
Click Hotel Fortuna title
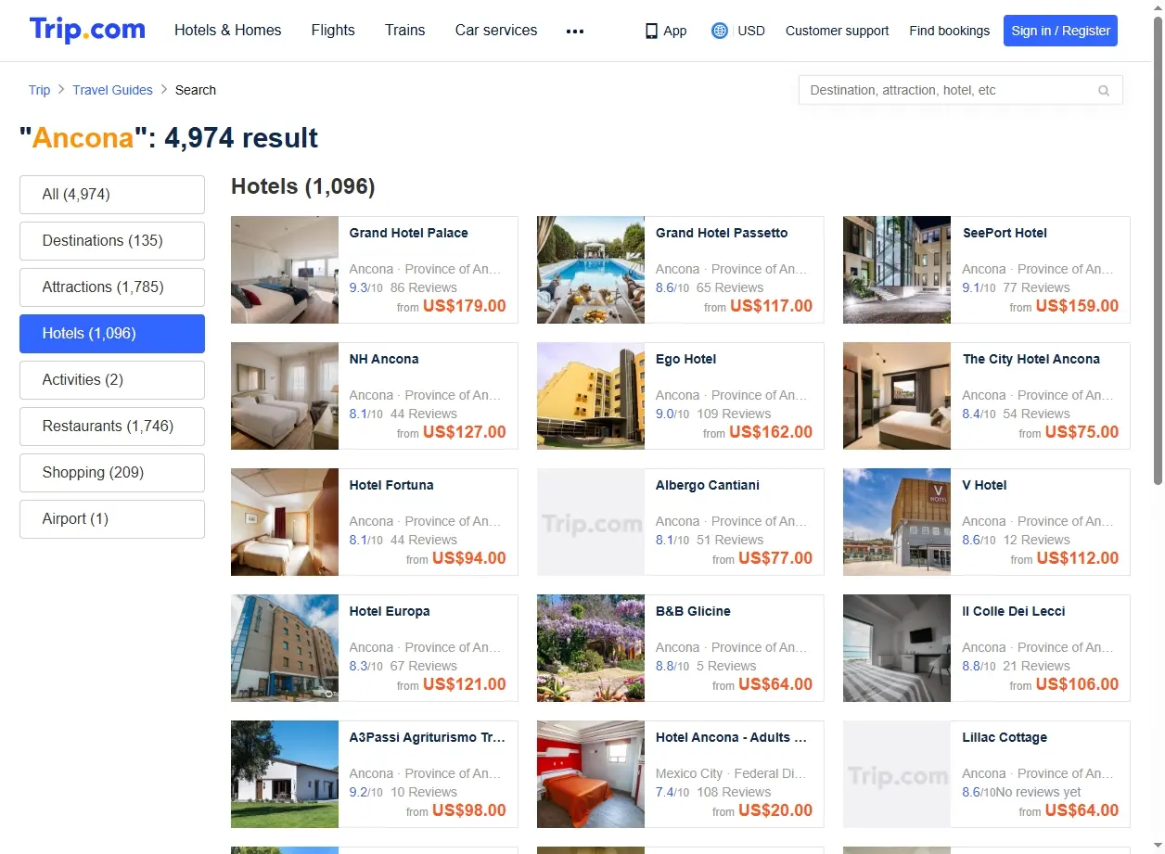391,485
